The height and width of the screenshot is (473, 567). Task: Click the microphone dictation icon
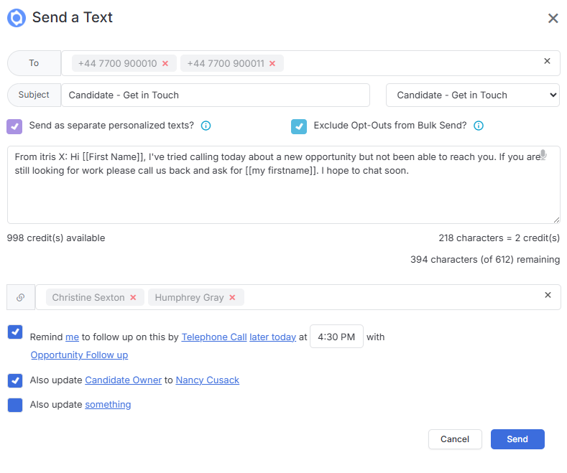tap(543, 154)
